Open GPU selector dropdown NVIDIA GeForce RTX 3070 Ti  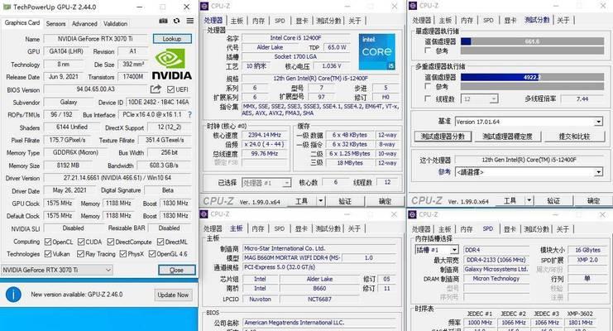[57, 270]
